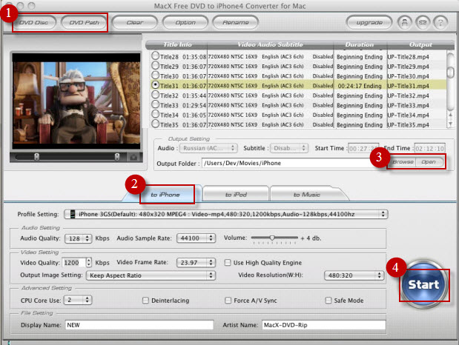Select the Title30 radio button
This screenshot has height=345, width=459.
pos(156,75)
